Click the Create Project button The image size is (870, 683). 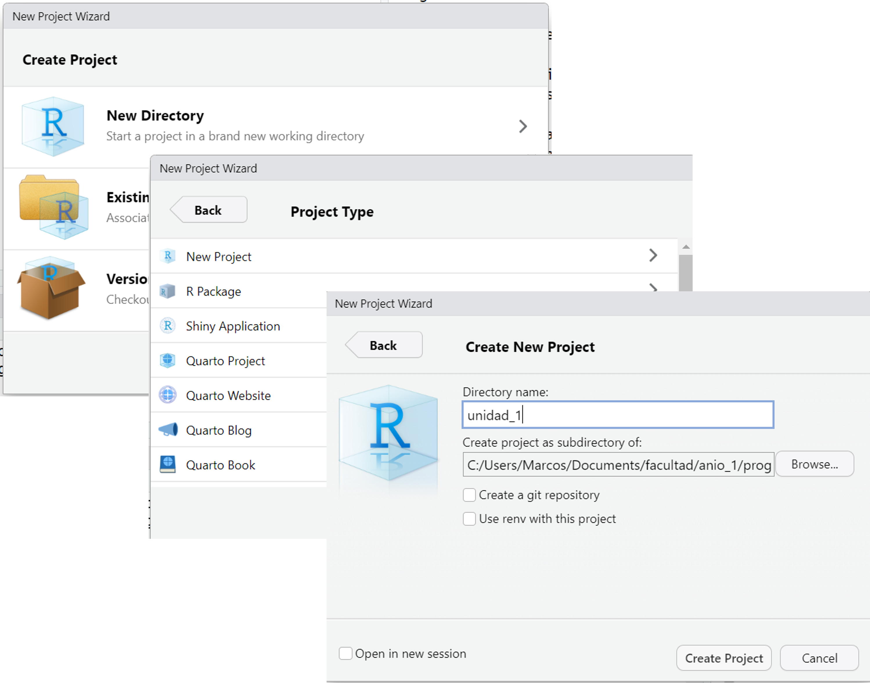(x=724, y=658)
